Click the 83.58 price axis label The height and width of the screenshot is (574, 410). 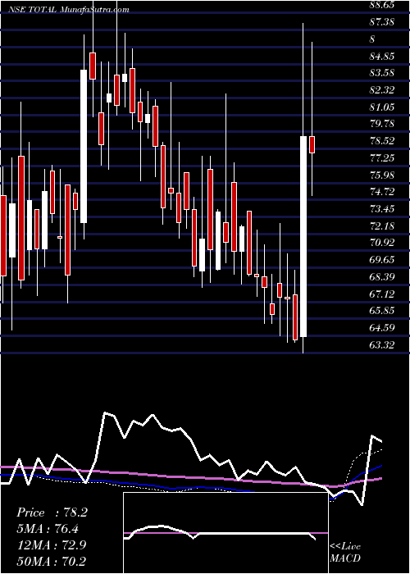click(x=382, y=73)
